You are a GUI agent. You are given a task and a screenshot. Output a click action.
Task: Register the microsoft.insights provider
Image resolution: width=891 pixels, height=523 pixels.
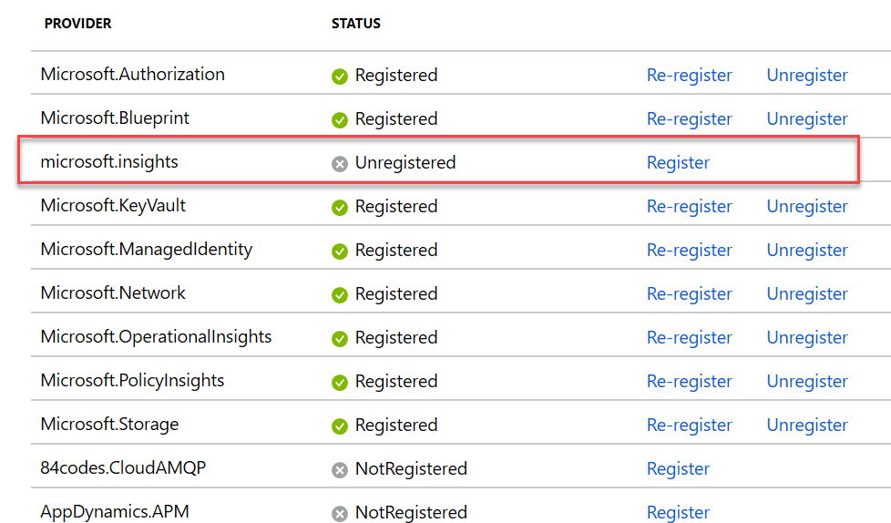(x=678, y=162)
